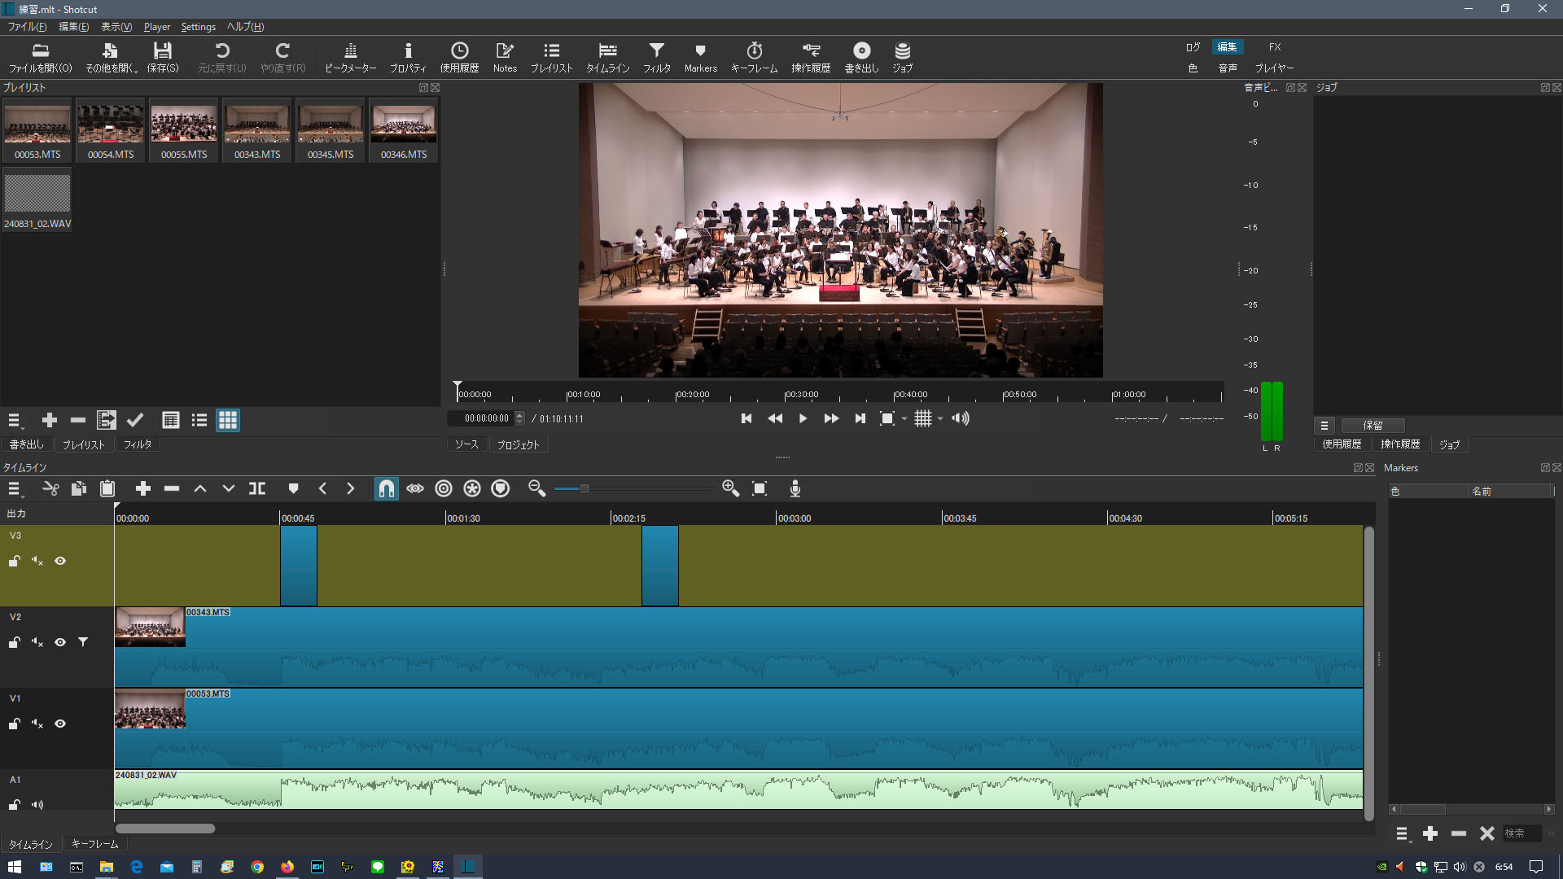
Task: Zoom out the timeline
Action: tap(536, 488)
